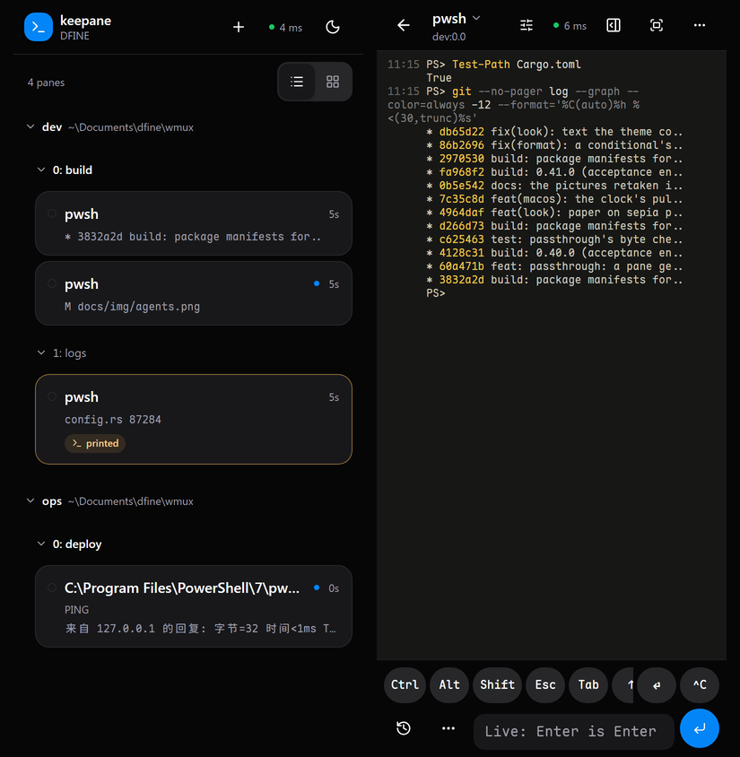Open pwsh pane showing 3832a2d build
Screen dimensions: 740x757
(x=194, y=223)
